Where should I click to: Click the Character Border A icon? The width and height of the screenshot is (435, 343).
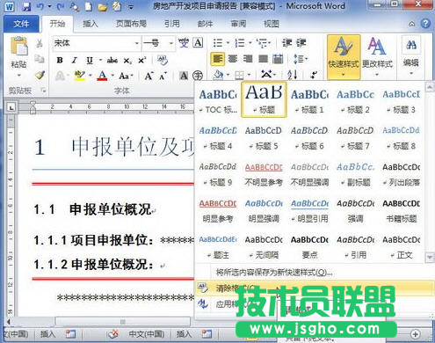[x=198, y=43]
